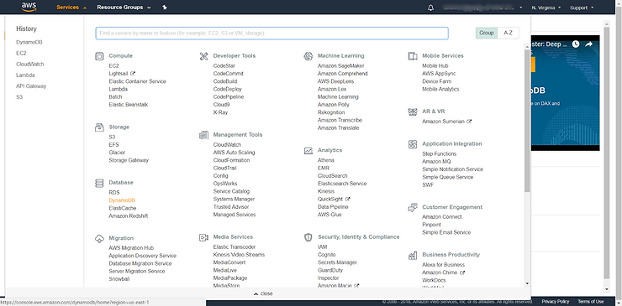Click external link icon beside QuickSight

pos(348,199)
